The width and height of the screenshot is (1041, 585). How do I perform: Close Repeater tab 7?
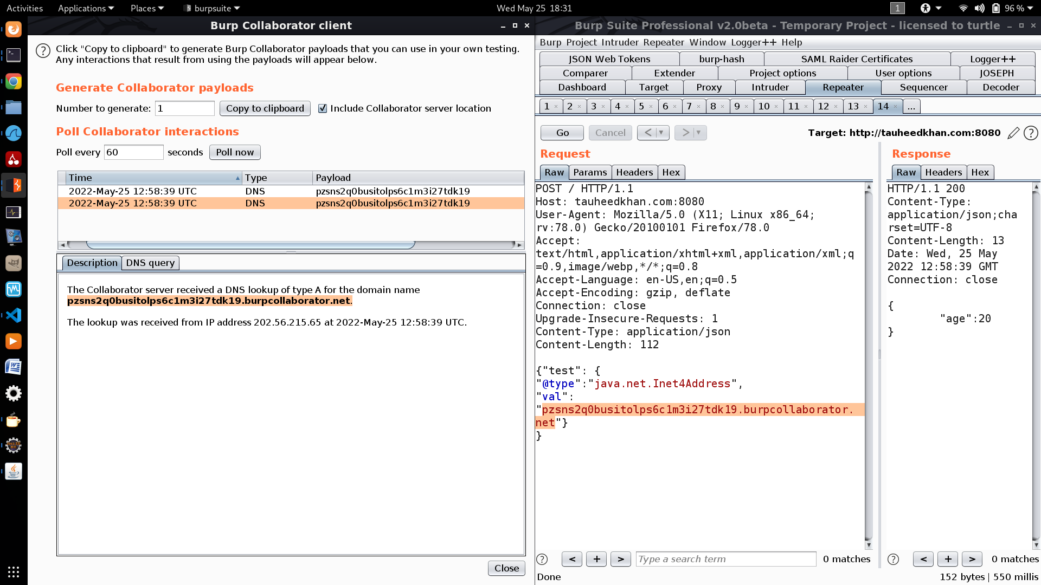click(x=698, y=106)
